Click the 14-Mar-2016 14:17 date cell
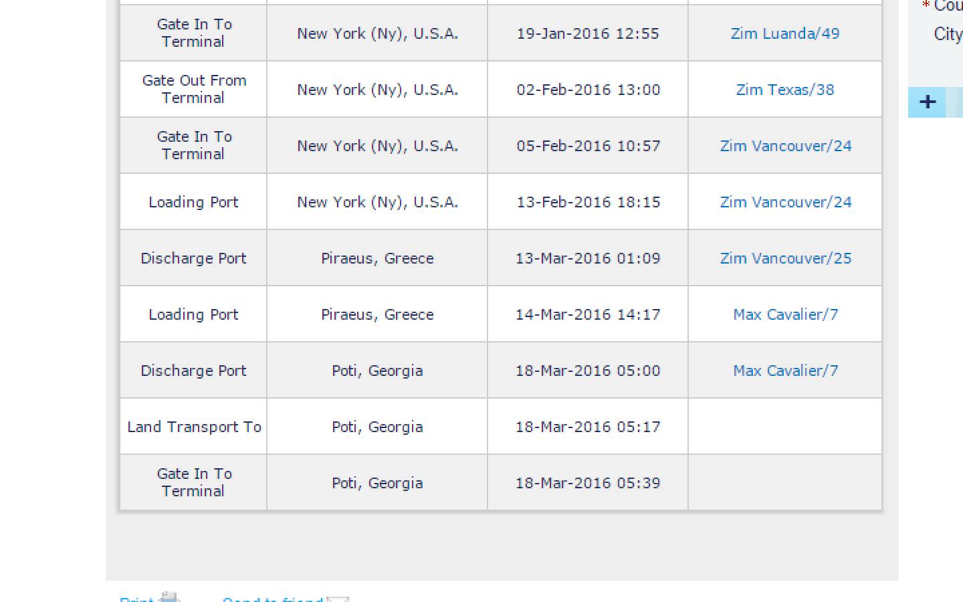This screenshot has height=602, width=963. click(588, 314)
